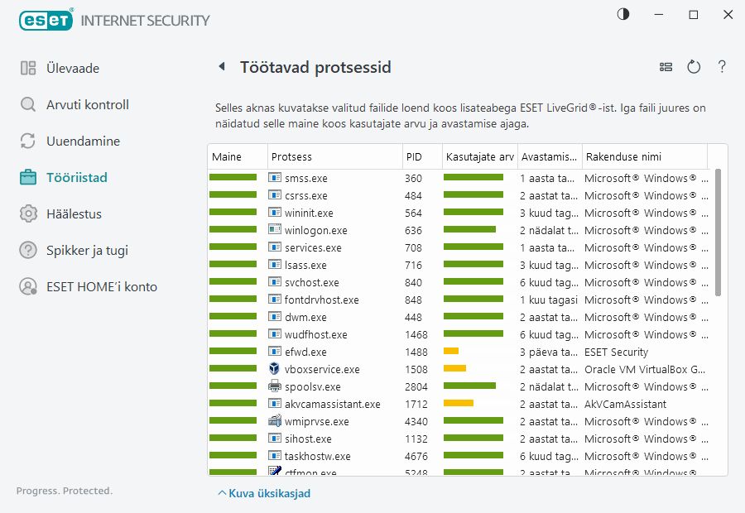
Task: Click the wmiprvse.exe process icon
Action: point(276,421)
